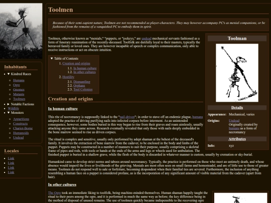Jump to Orphans in contents
271x203 pixels.
(79, 86)
